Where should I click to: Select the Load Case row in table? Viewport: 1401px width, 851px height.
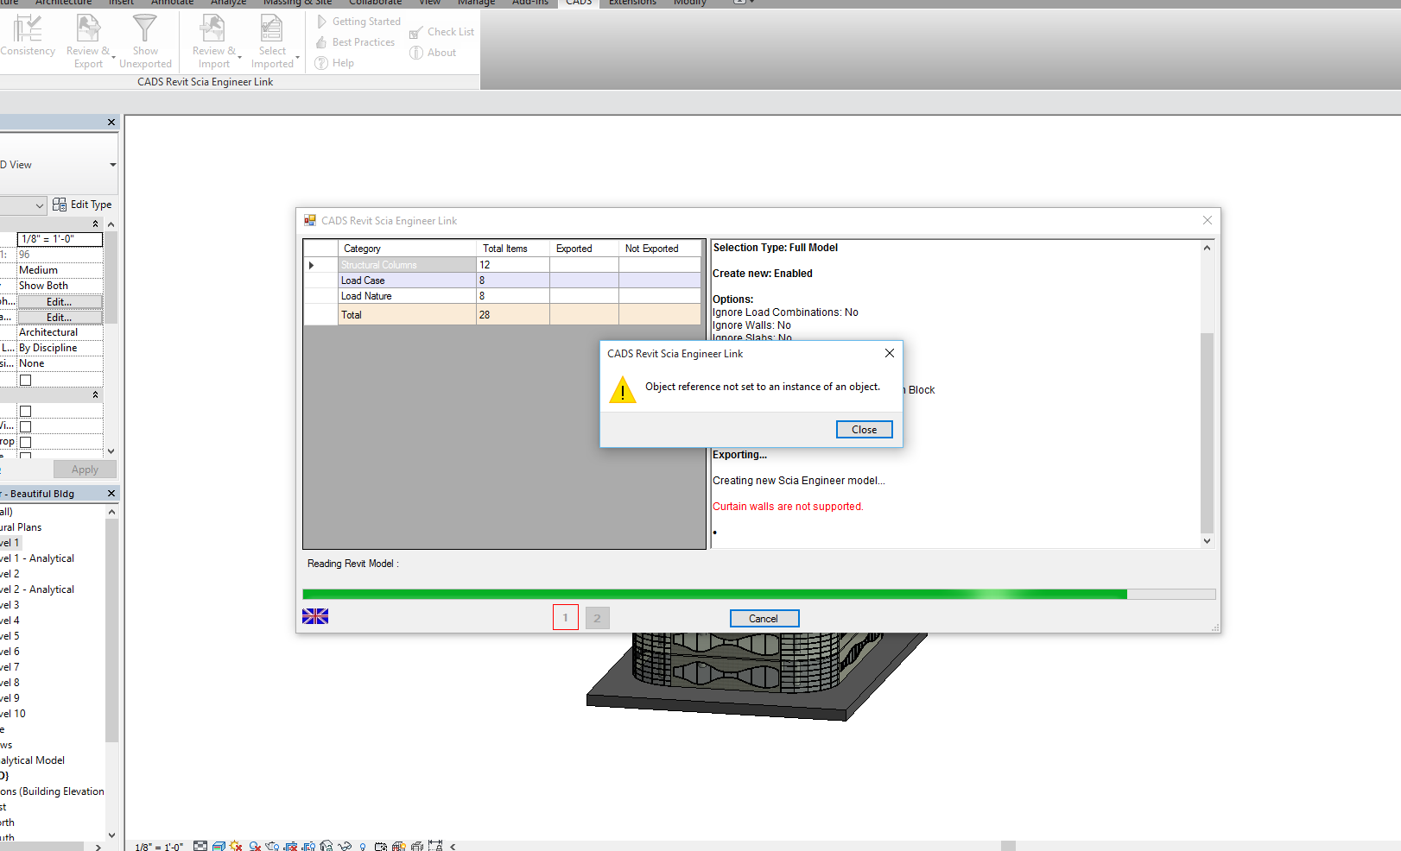pos(502,281)
